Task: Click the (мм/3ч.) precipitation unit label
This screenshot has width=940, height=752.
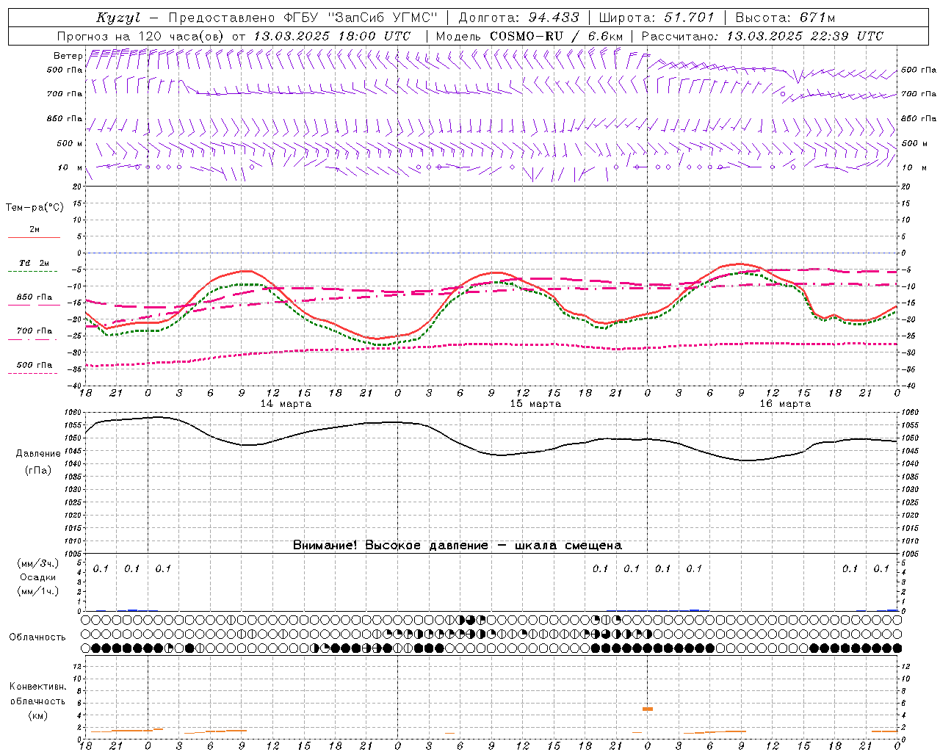Action: pyautogui.click(x=38, y=563)
